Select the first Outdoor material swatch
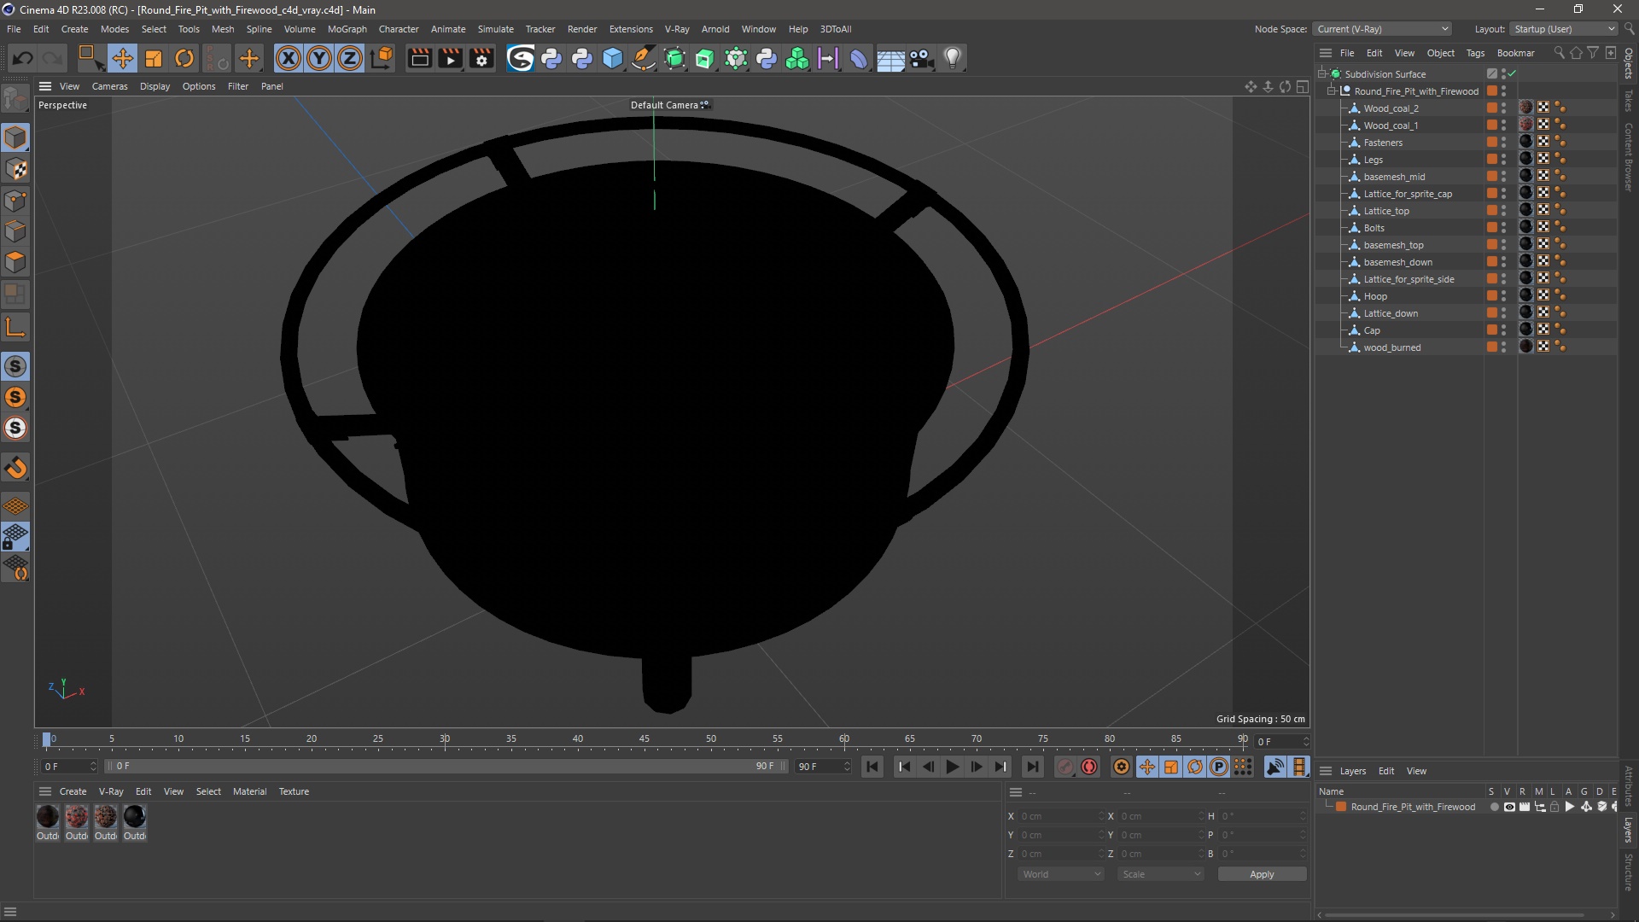1639x922 pixels. [48, 817]
